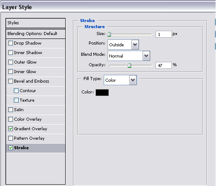
Task: Click the Opacity slider handle
Action: 129,65
